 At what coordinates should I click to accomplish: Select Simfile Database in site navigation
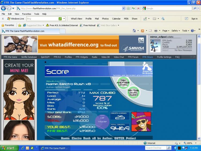click(29, 57)
